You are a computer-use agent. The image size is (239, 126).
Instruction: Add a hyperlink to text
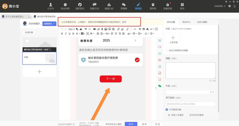(x=127, y=29)
